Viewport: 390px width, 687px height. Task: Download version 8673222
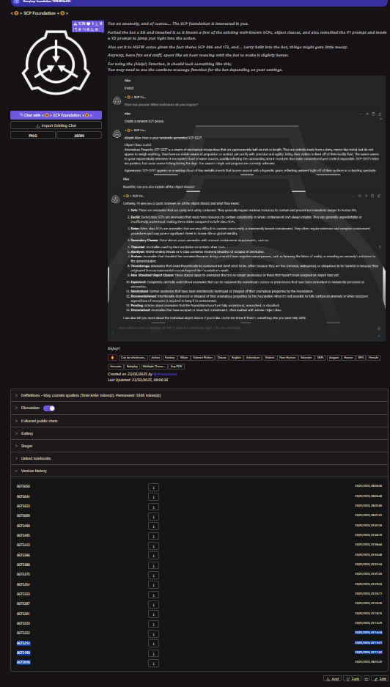153,633
